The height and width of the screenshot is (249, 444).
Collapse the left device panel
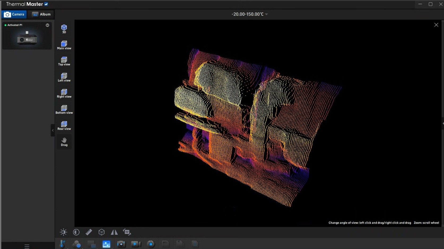point(53,130)
